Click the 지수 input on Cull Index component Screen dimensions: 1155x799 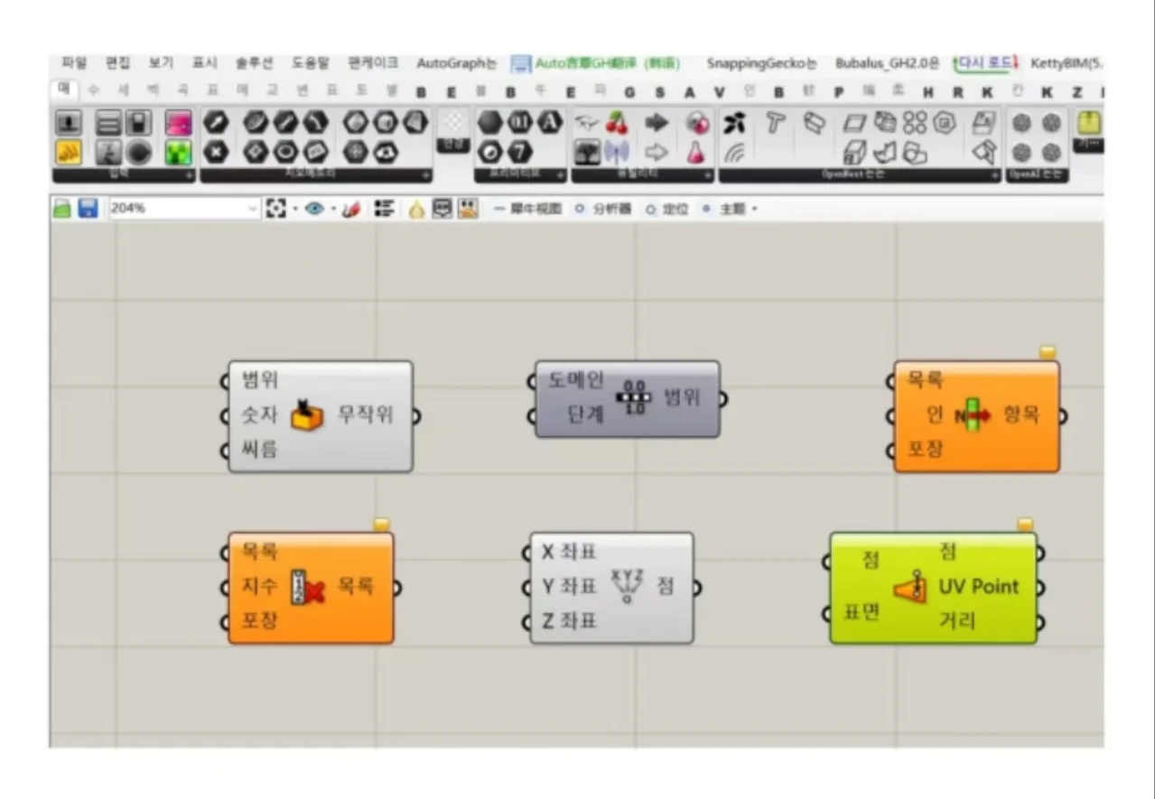260,587
